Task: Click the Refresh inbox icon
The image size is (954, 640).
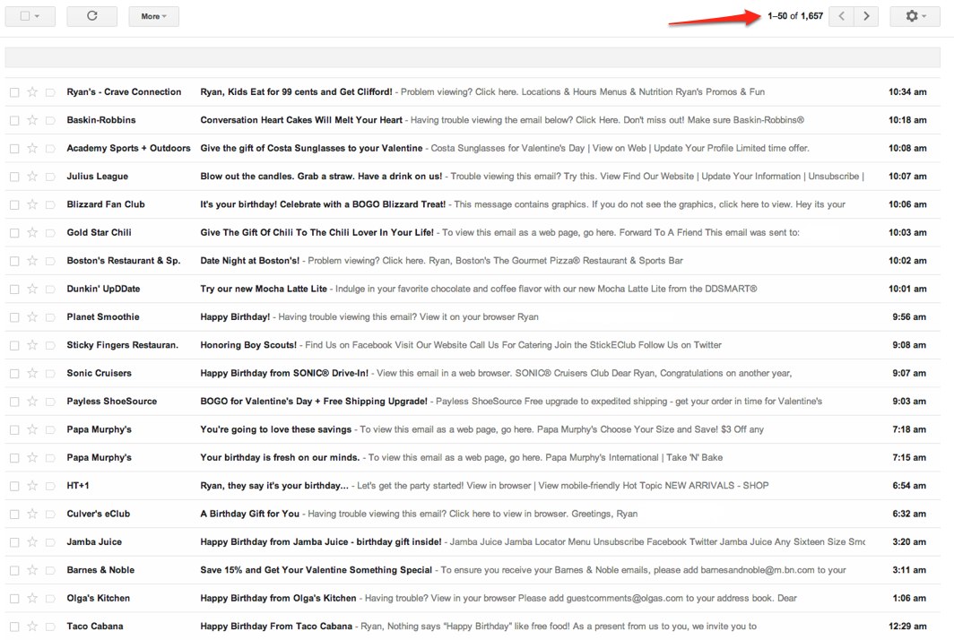Action: 91,16
